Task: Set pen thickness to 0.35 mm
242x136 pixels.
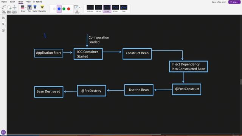Action: click(98, 8)
